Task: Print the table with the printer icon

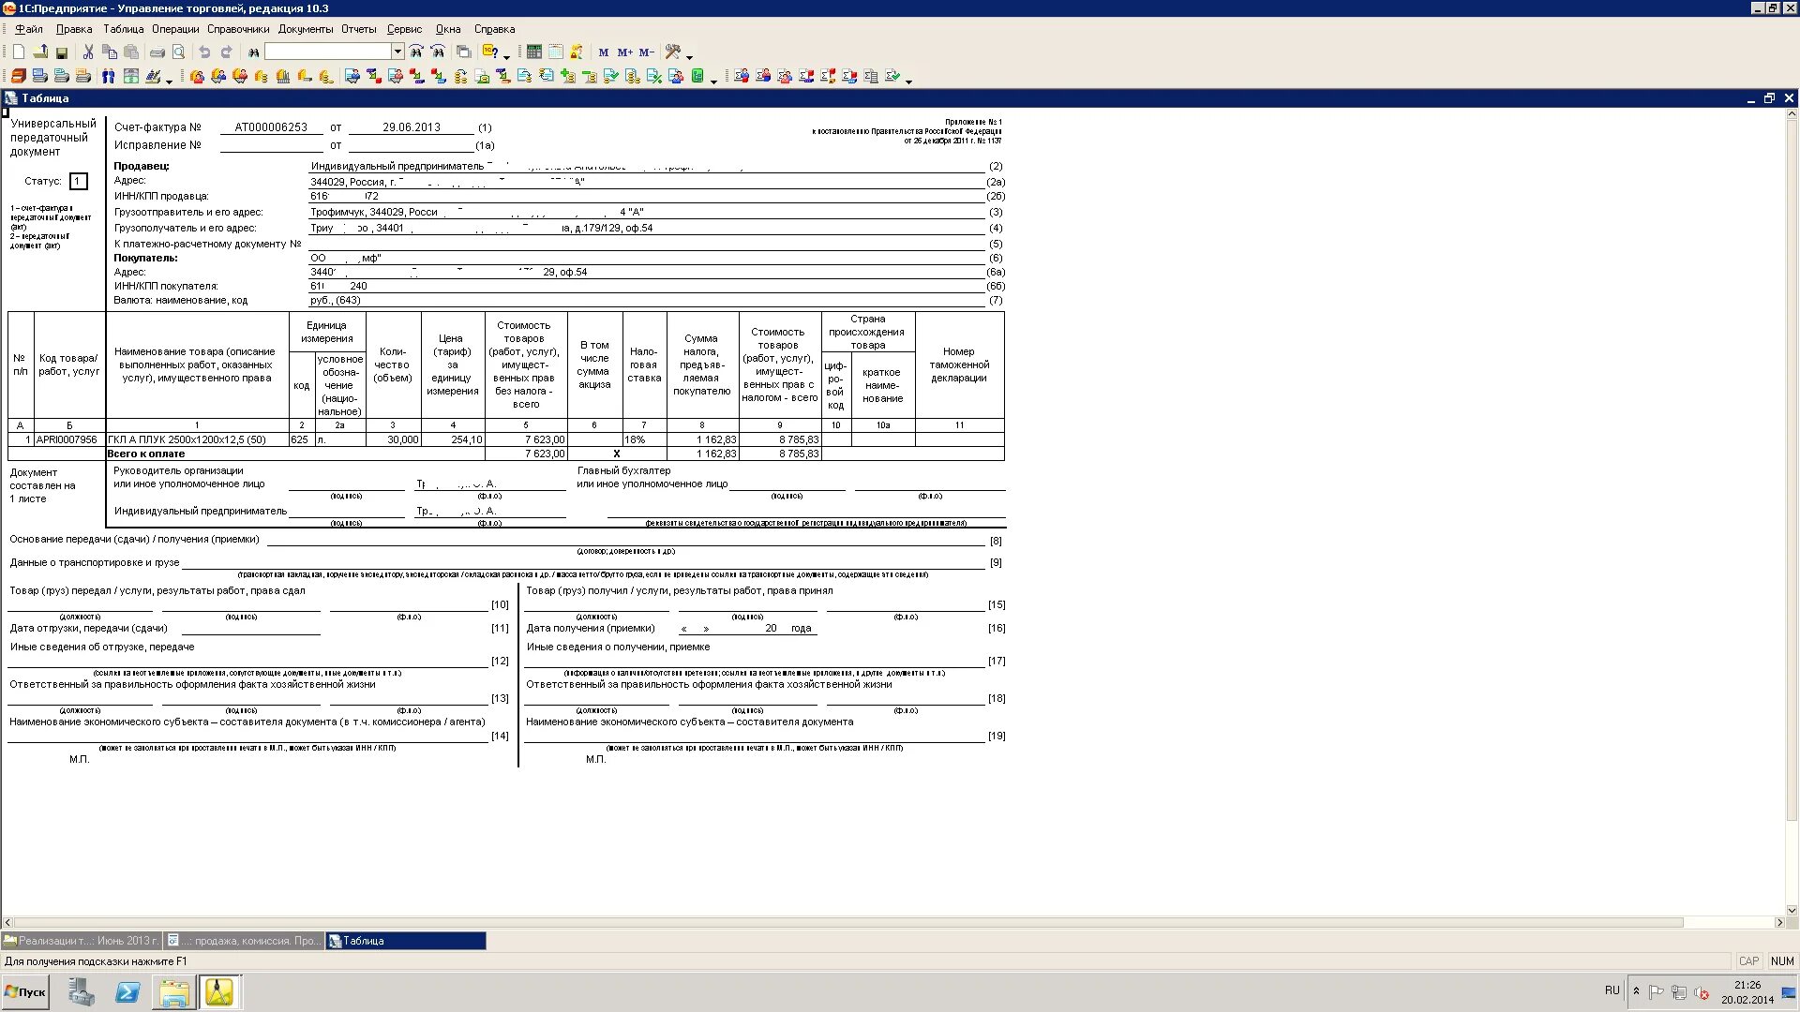Action: click(157, 52)
